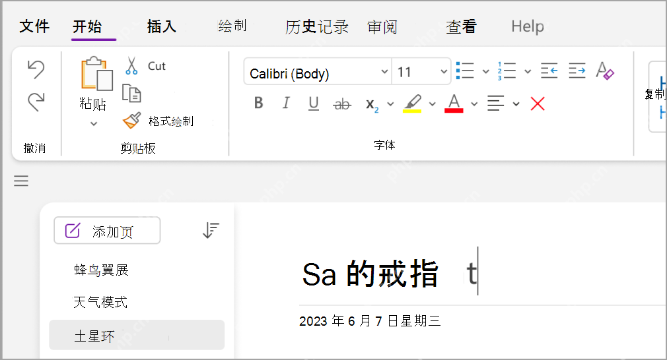Toggle Bold formatting

(x=258, y=103)
